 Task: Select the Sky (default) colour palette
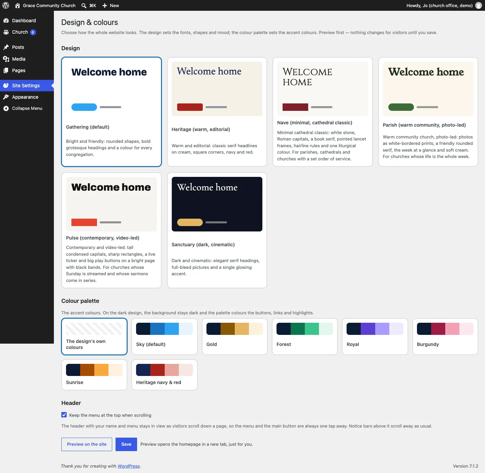164,337
